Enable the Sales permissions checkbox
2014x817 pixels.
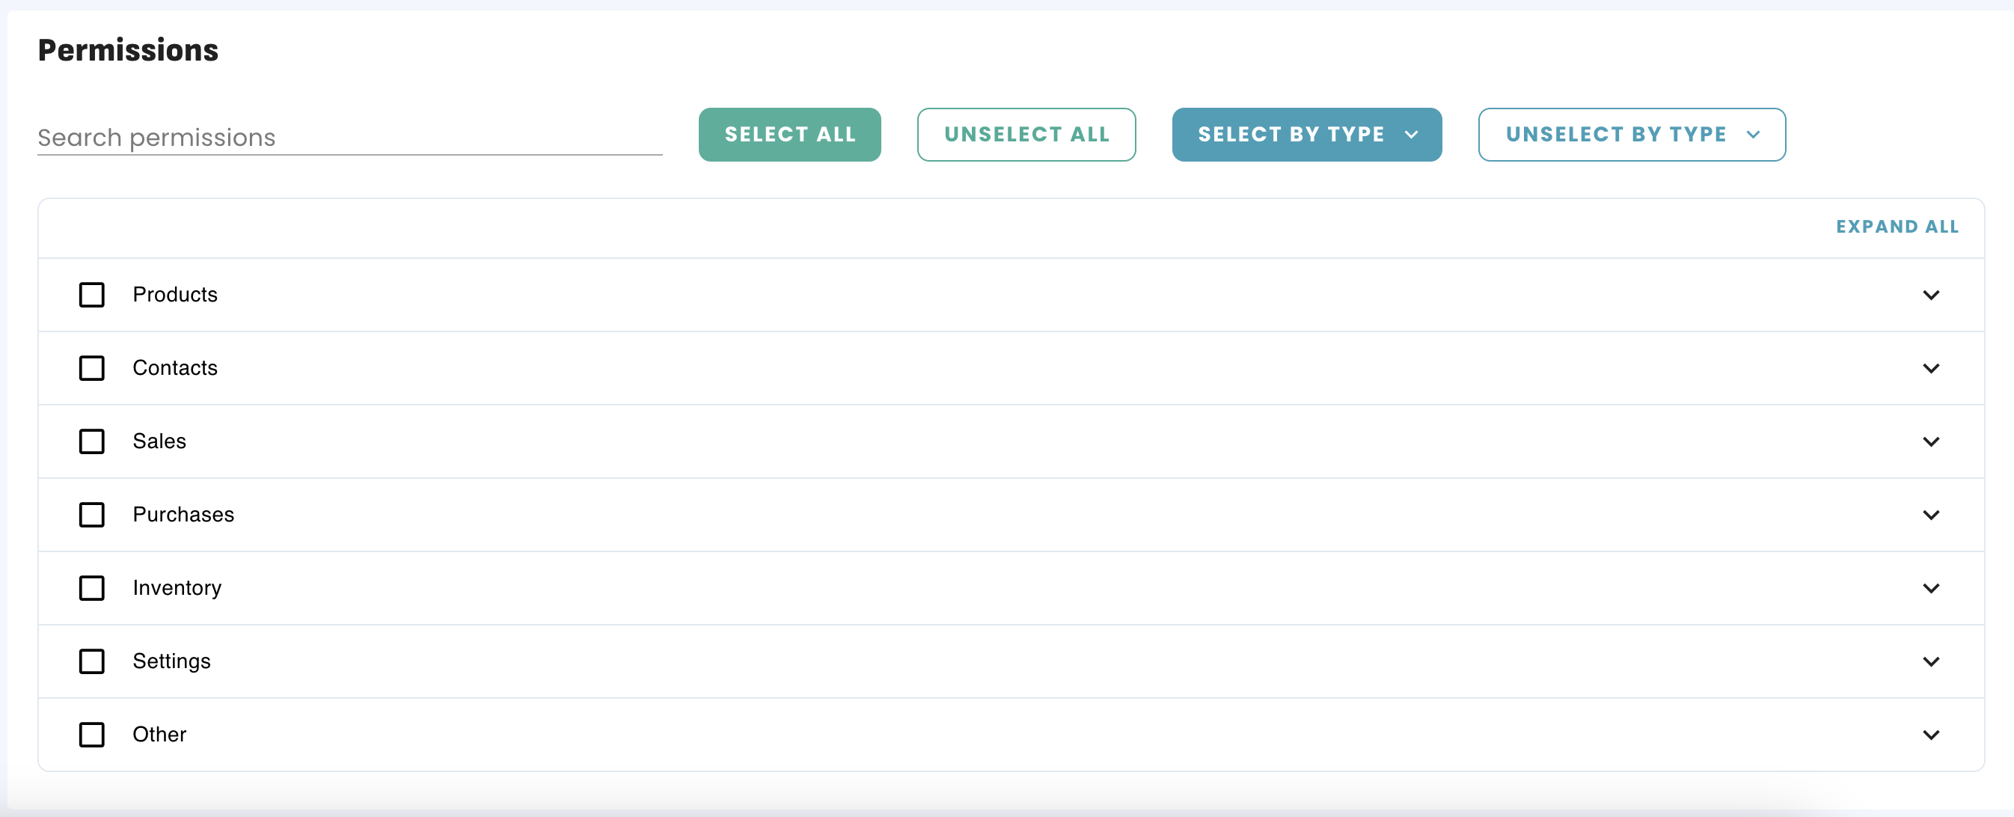pyautogui.click(x=91, y=441)
